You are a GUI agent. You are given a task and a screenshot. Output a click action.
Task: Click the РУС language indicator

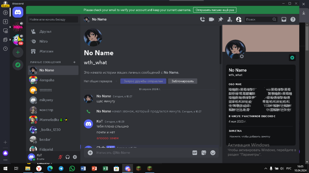pyautogui.click(x=289, y=168)
